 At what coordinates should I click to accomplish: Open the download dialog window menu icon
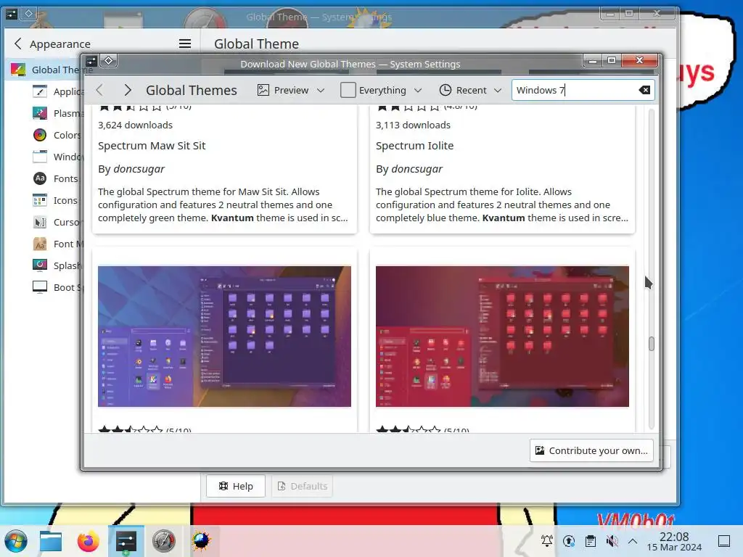91,61
